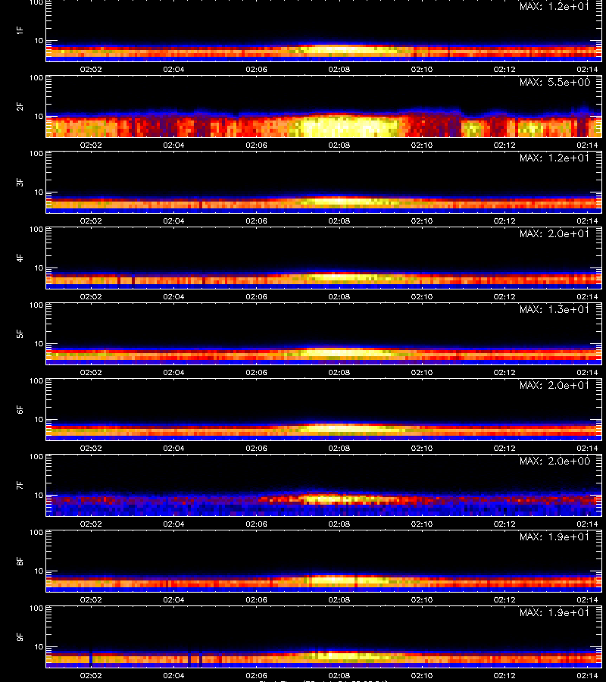This screenshot has height=682, width=606.
Task: Click 02:14 tick label under 7F panel
Action: pos(587,524)
